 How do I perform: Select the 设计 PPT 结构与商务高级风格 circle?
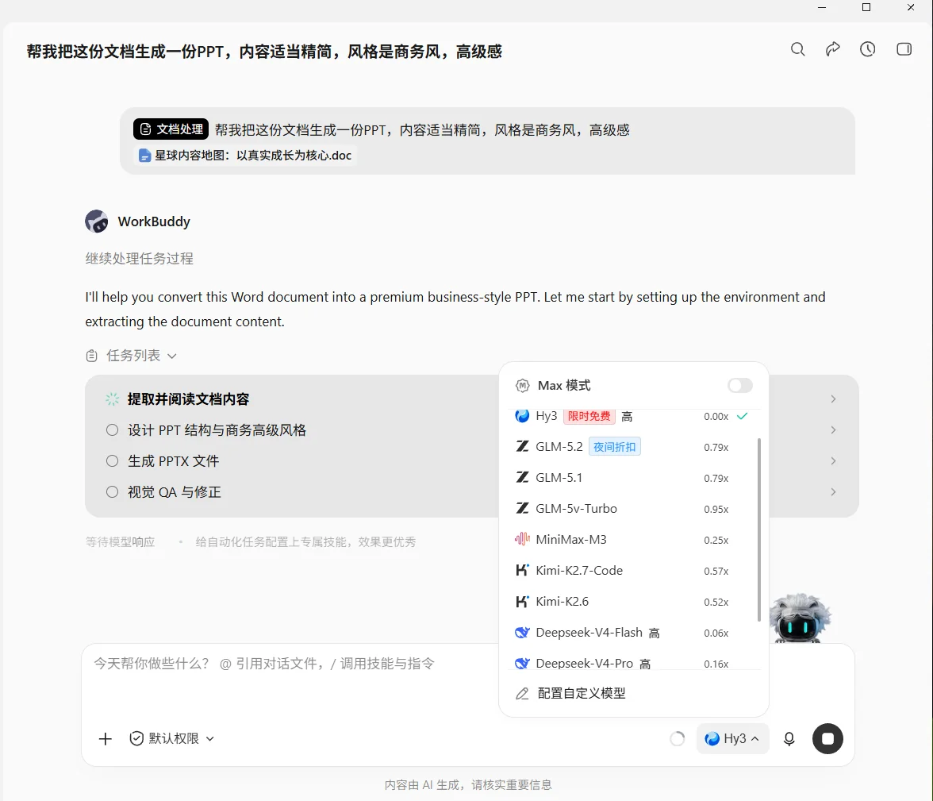[112, 430]
